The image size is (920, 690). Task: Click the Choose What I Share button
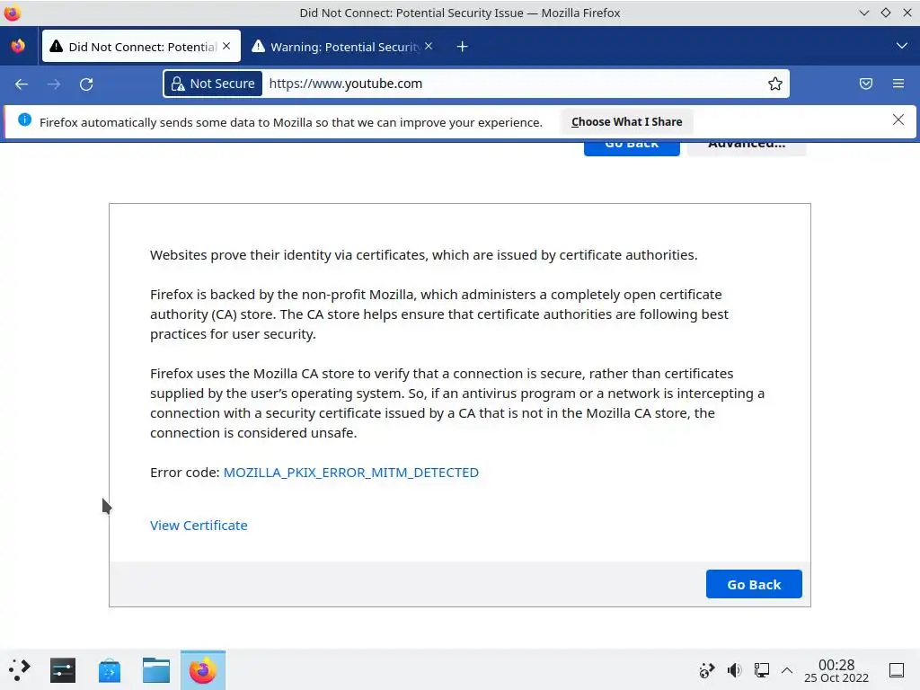coord(626,122)
